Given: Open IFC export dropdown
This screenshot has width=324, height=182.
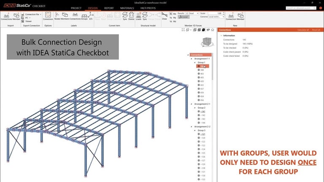Looking at the screenshot, I should (26, 18).
